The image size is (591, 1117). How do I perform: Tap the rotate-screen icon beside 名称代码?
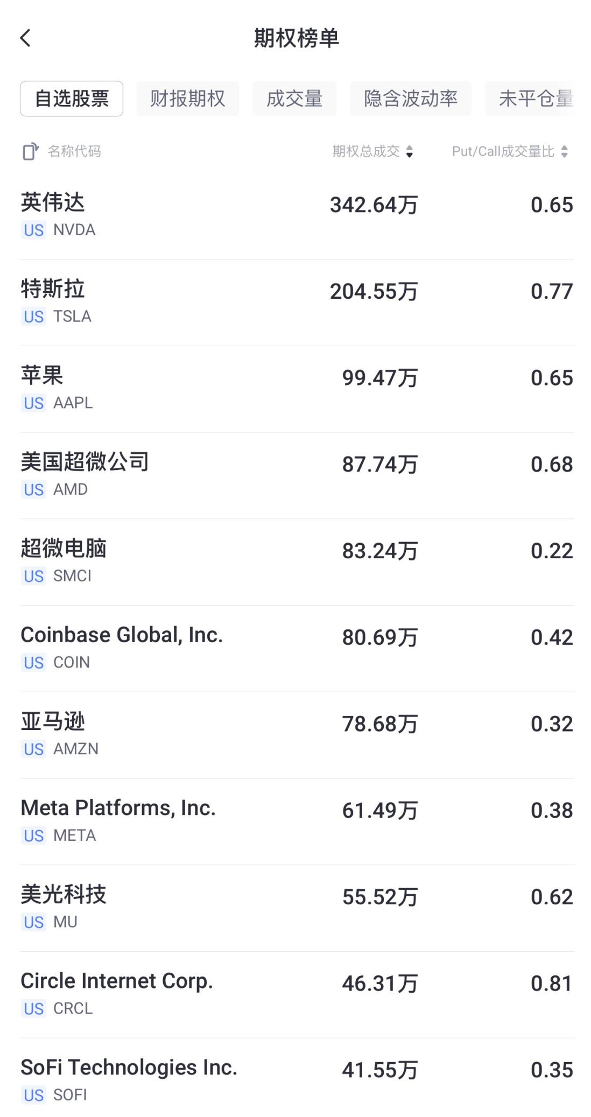[x=31, y=152]
